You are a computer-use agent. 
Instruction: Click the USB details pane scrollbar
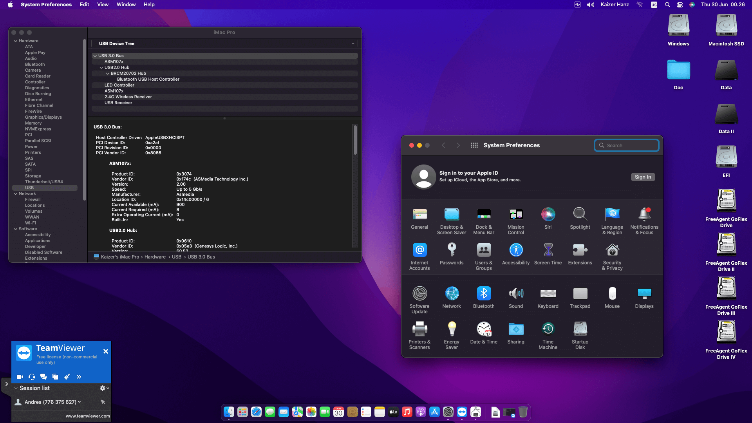355,140
